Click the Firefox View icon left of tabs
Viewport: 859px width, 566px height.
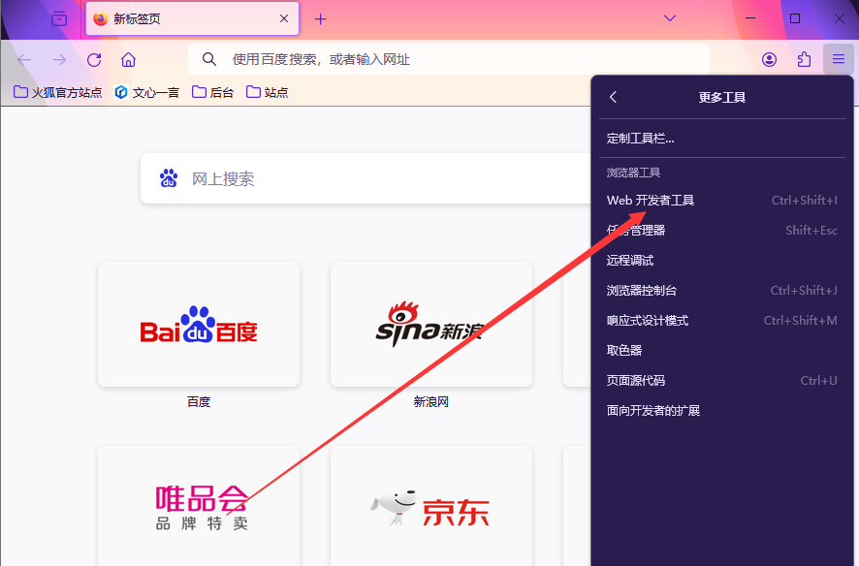pos(59,19)
